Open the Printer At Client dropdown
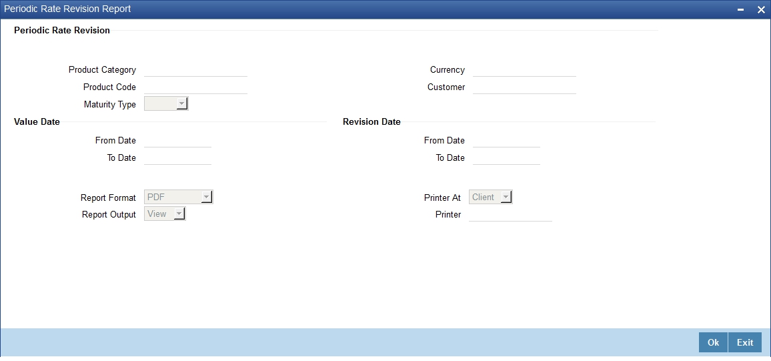The image size is (771, 361). [x=490, y=198]
